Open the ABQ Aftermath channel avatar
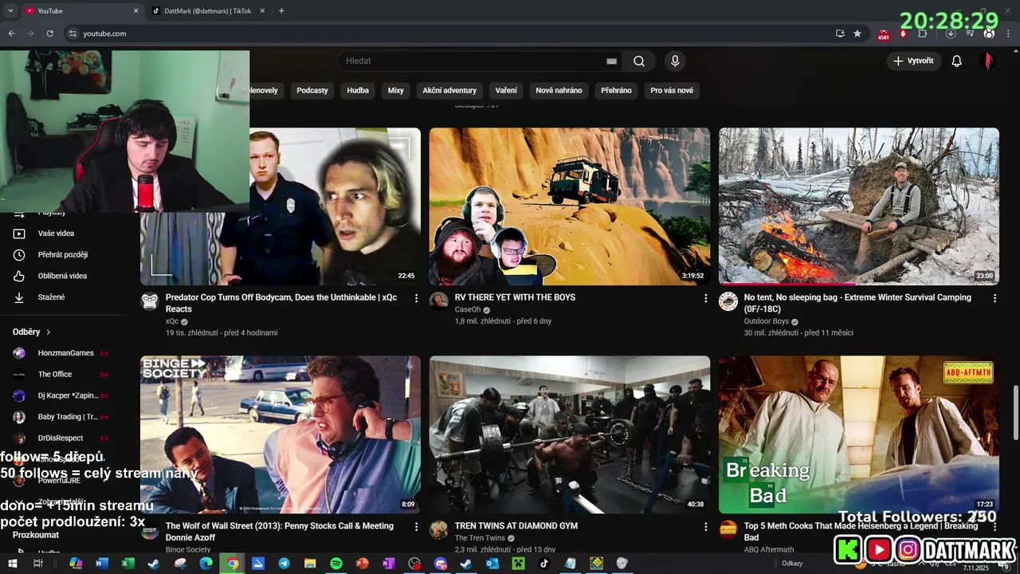The width and height of the screenshot is (1020, 574). coord(728,530)
